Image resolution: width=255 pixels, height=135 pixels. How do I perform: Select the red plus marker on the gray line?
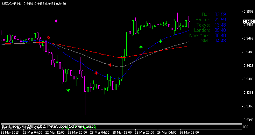tap(110, 65)
